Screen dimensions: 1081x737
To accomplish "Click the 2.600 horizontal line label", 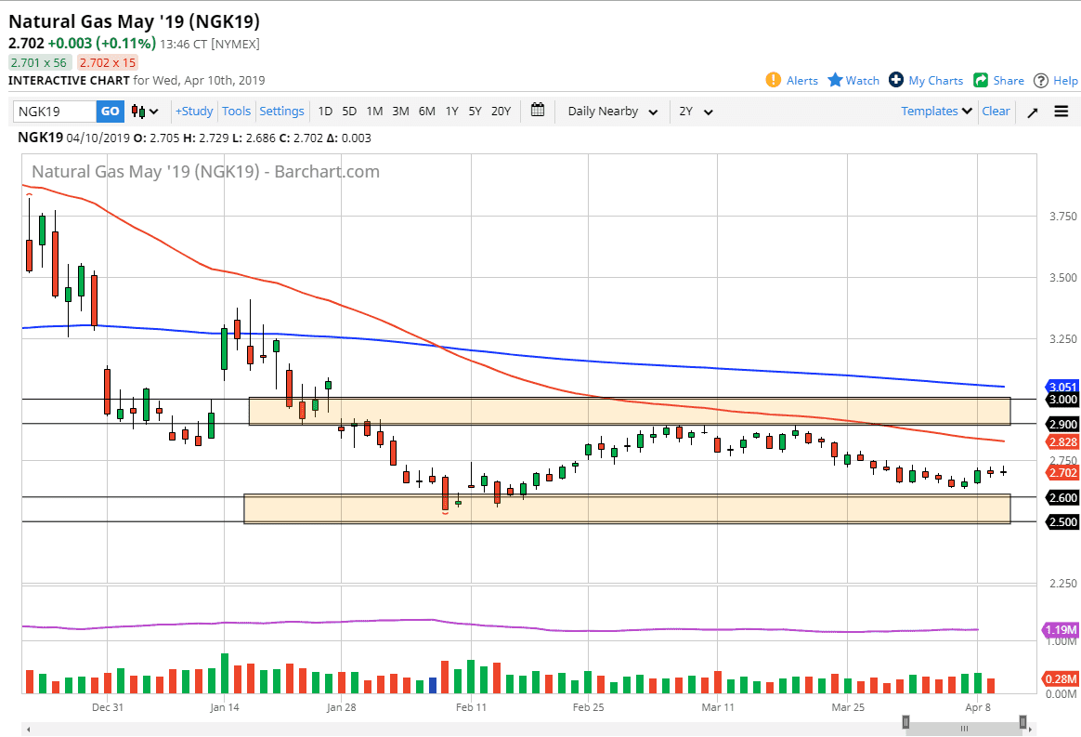I will click(1062, 497).
